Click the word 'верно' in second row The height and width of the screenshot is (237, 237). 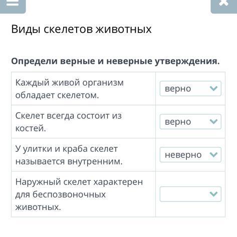pos(178,122)
